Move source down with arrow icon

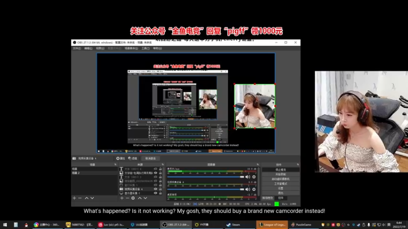[x=145, y=198]
